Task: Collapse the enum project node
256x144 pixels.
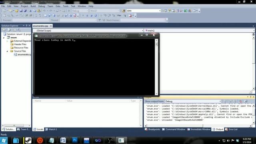Action: point(4,38)
